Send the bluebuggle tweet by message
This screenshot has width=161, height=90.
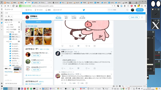[x=95, y=68]
